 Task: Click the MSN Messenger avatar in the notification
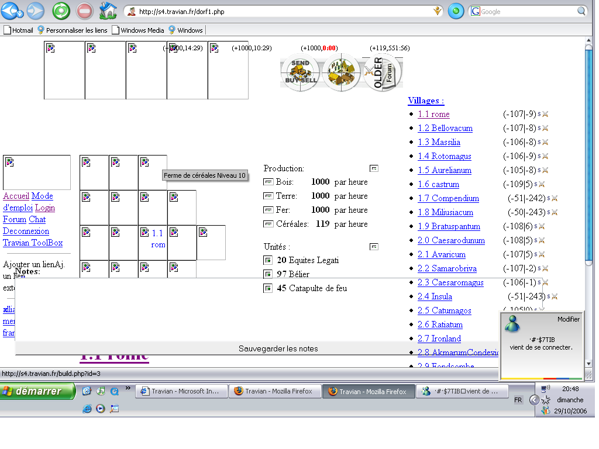(512, 324)
